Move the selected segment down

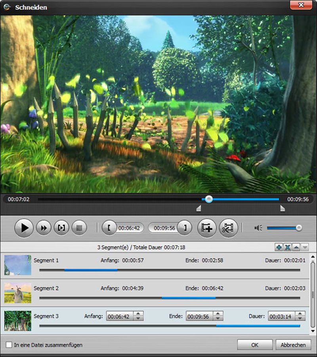coord(305,247)
